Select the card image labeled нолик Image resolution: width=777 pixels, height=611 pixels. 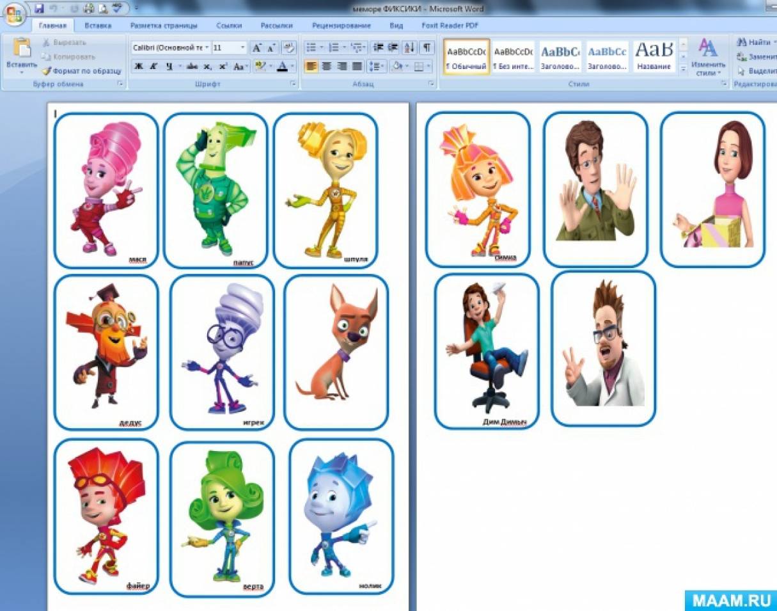click(341, 516)
